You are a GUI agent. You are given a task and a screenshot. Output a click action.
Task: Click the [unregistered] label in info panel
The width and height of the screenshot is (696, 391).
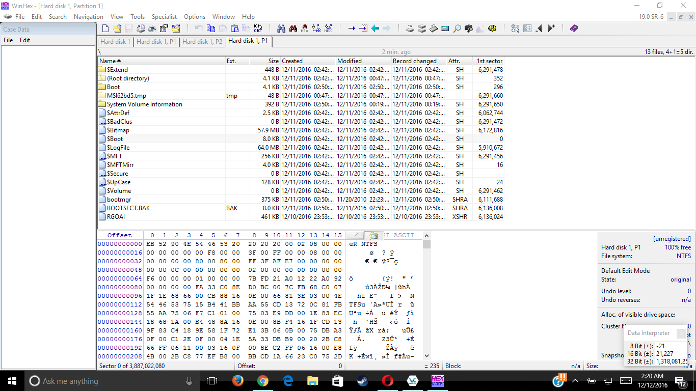672,239
